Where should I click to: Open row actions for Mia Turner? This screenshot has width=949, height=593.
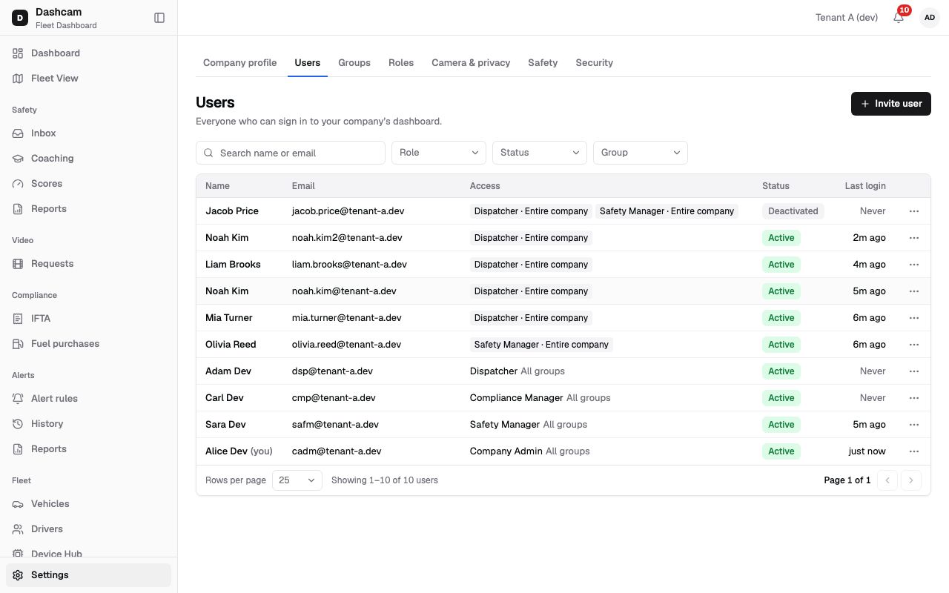[x=914, y=318]
